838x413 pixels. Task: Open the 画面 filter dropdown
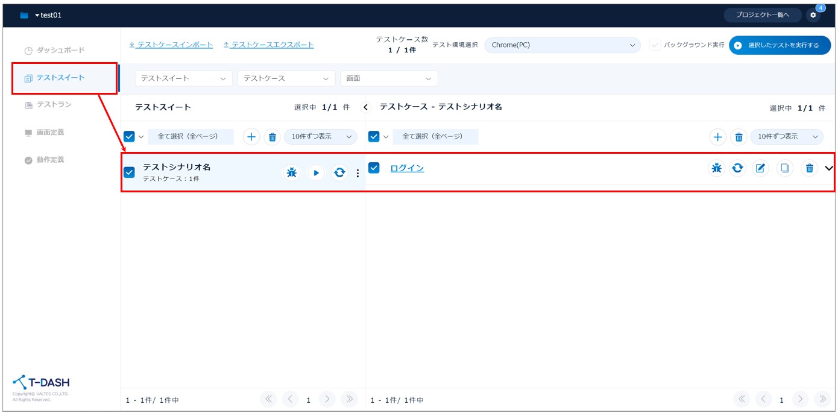389,78
